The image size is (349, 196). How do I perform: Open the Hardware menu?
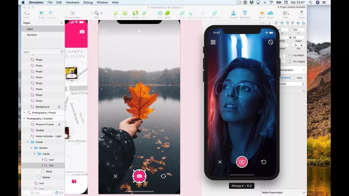click(73, 2)
